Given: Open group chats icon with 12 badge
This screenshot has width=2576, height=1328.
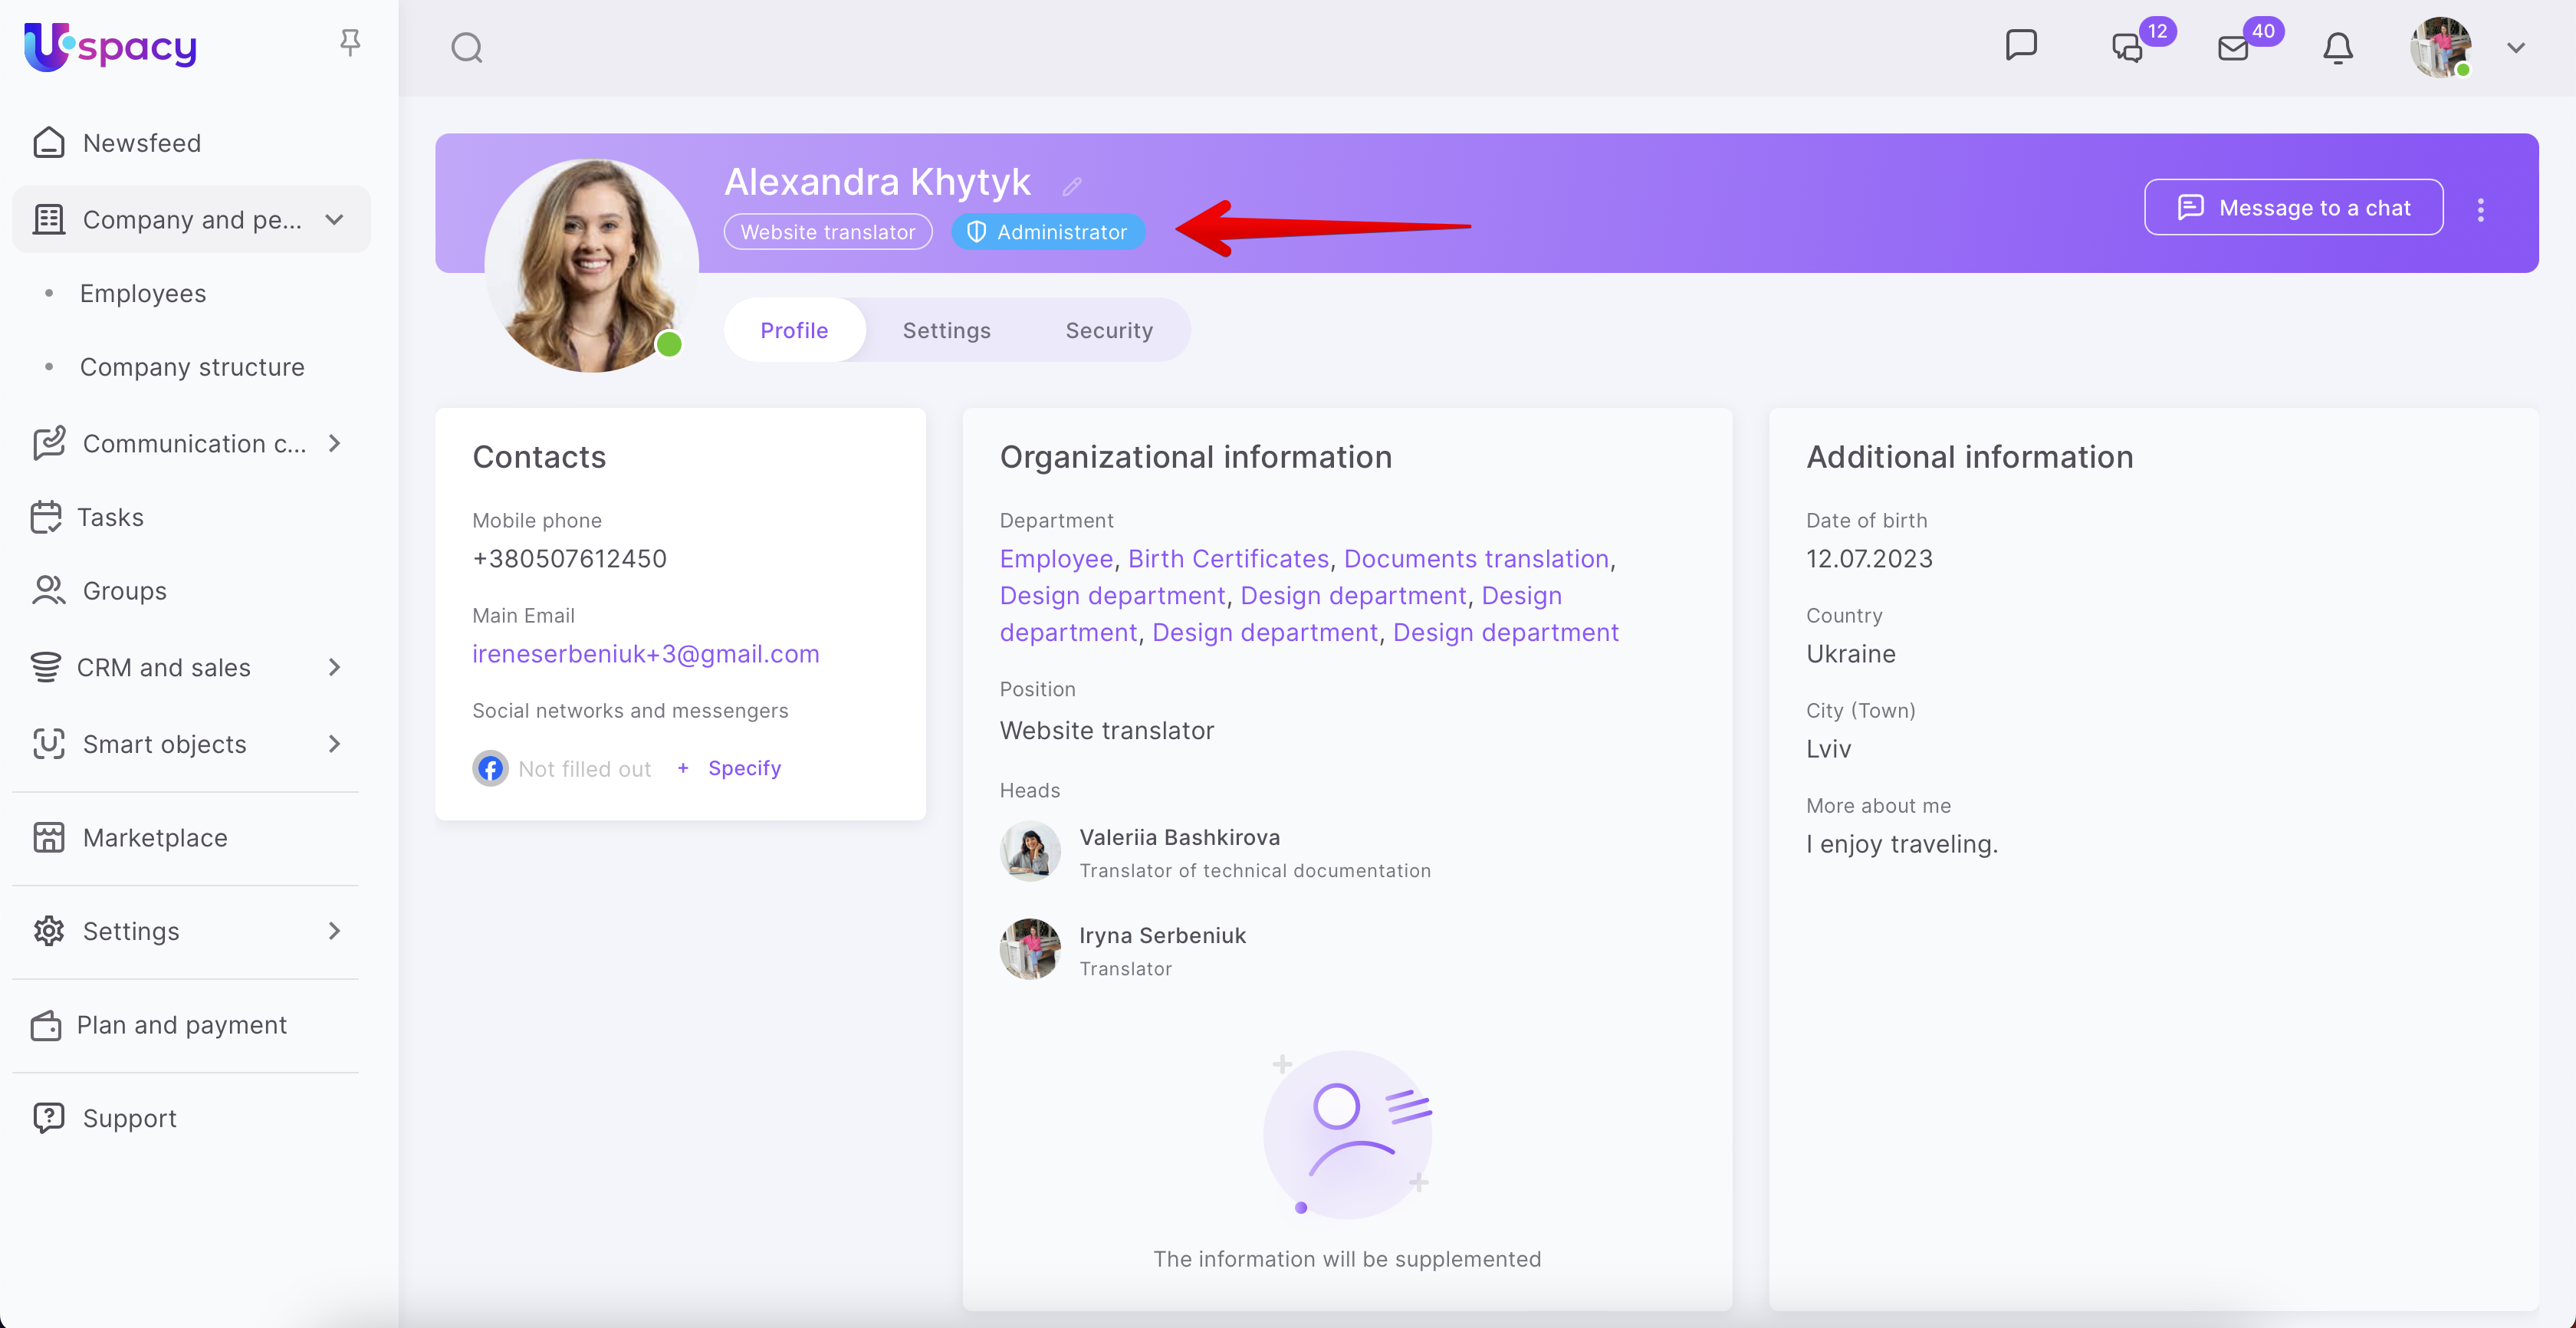Looking at the screenshot, I should 2127,48.
